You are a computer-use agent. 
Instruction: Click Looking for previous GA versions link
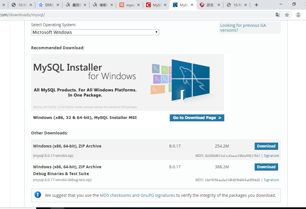pos(243,28)
